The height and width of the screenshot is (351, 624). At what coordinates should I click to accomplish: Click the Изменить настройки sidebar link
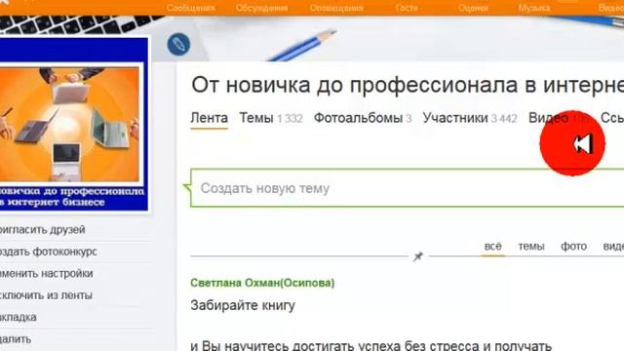point(47,273)
